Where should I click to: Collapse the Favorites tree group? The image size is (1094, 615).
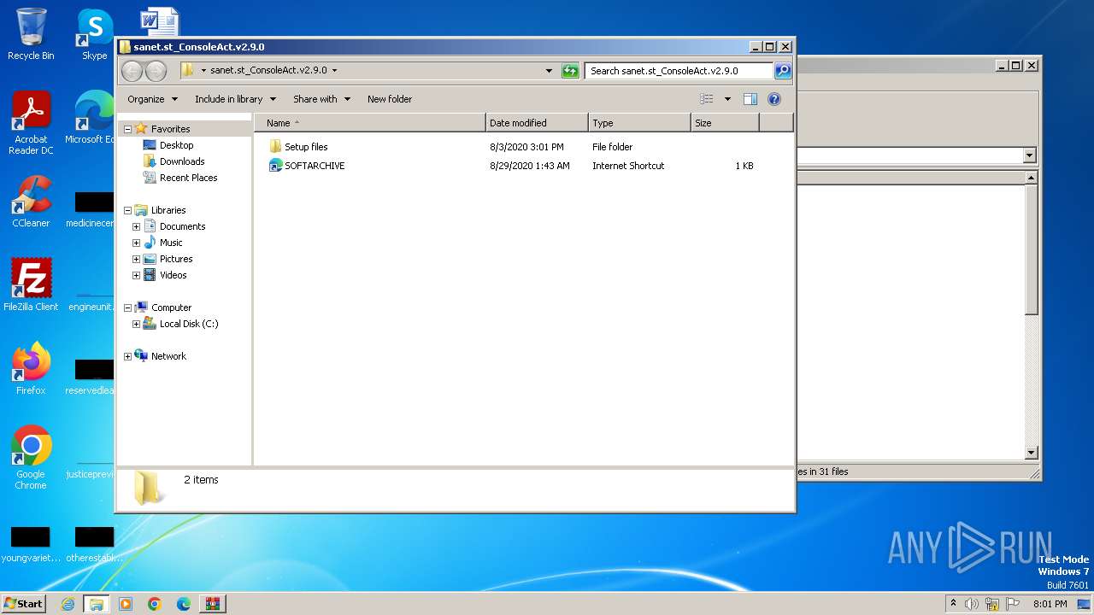pos(128,129)
